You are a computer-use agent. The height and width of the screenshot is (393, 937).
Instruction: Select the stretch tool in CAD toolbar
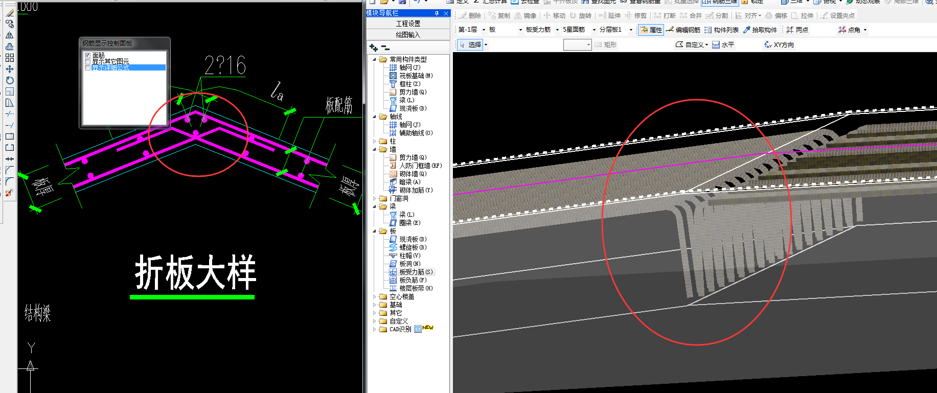[10, 103]
